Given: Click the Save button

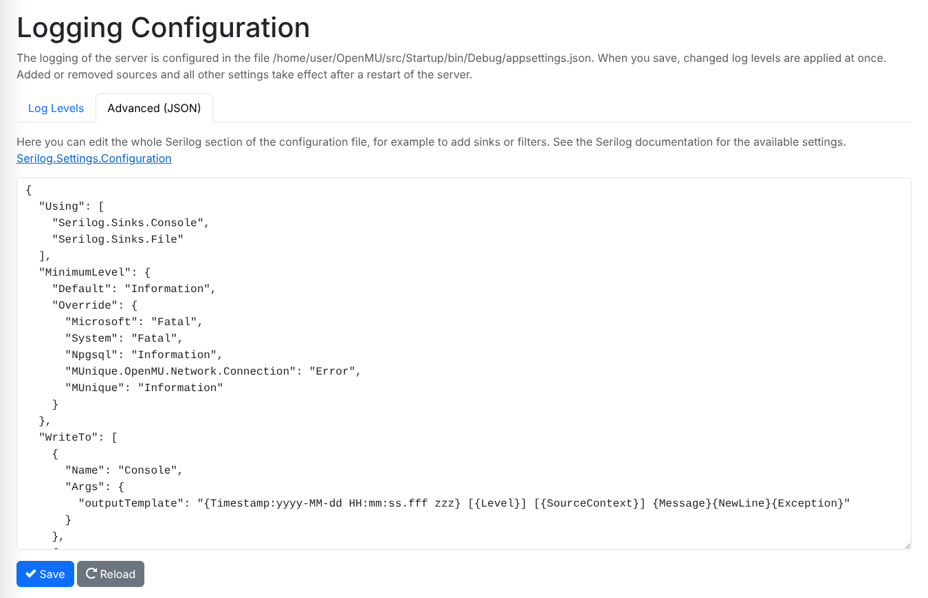Looking at the screenshot, I should coord(45,574).
